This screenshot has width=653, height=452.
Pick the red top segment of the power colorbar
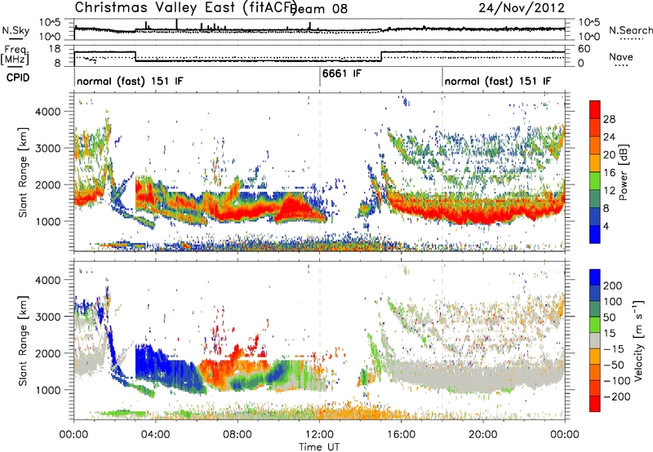595,110
